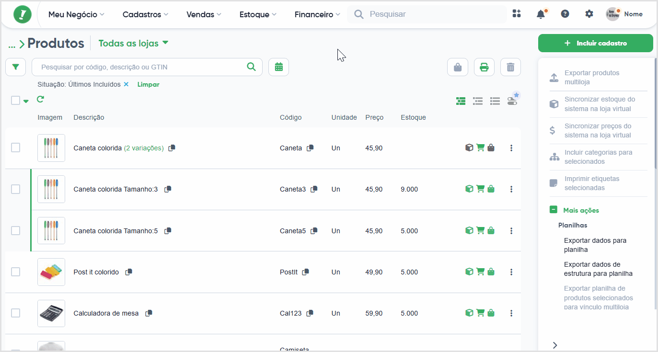This screenshot has height=352, width=658.
Task: Open three-dot menu for Caneta colorida
Action: click(511, 148)
